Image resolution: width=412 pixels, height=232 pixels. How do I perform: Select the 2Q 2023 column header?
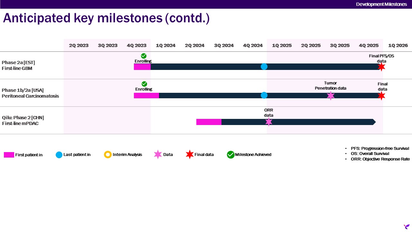pos(79,45)
